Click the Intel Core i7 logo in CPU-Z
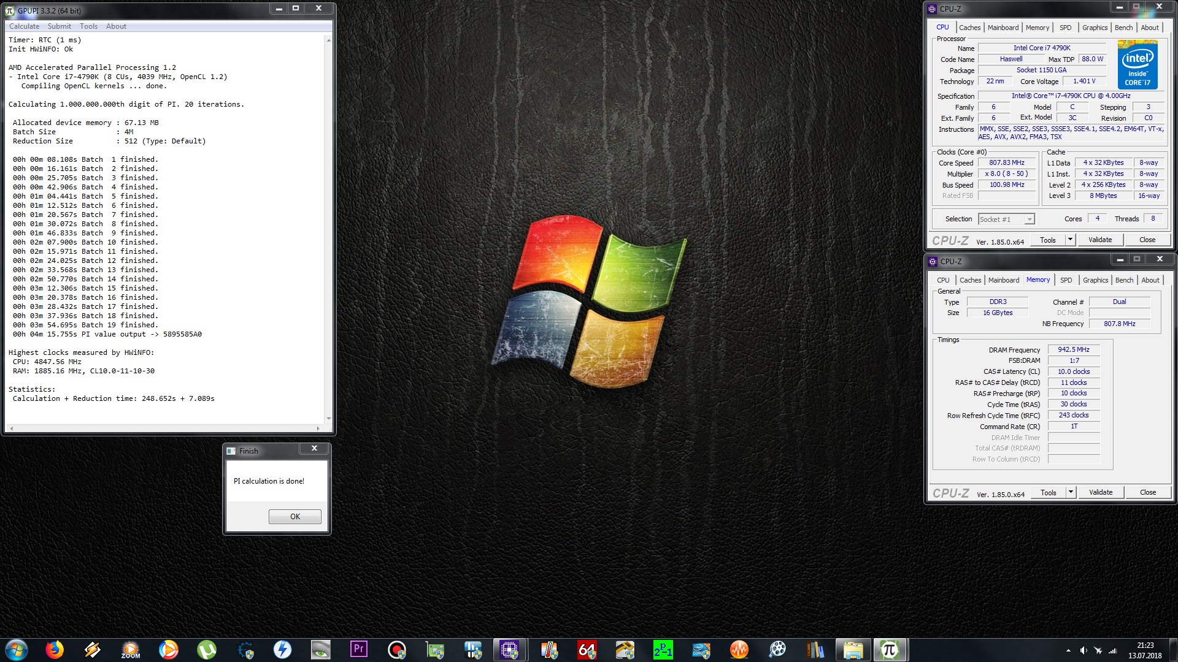 (1137, 65)
